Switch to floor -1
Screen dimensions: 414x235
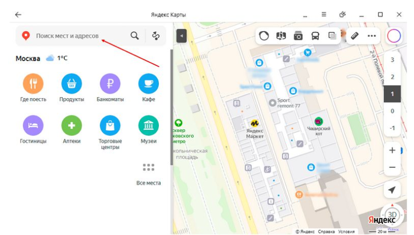(392, 128)
